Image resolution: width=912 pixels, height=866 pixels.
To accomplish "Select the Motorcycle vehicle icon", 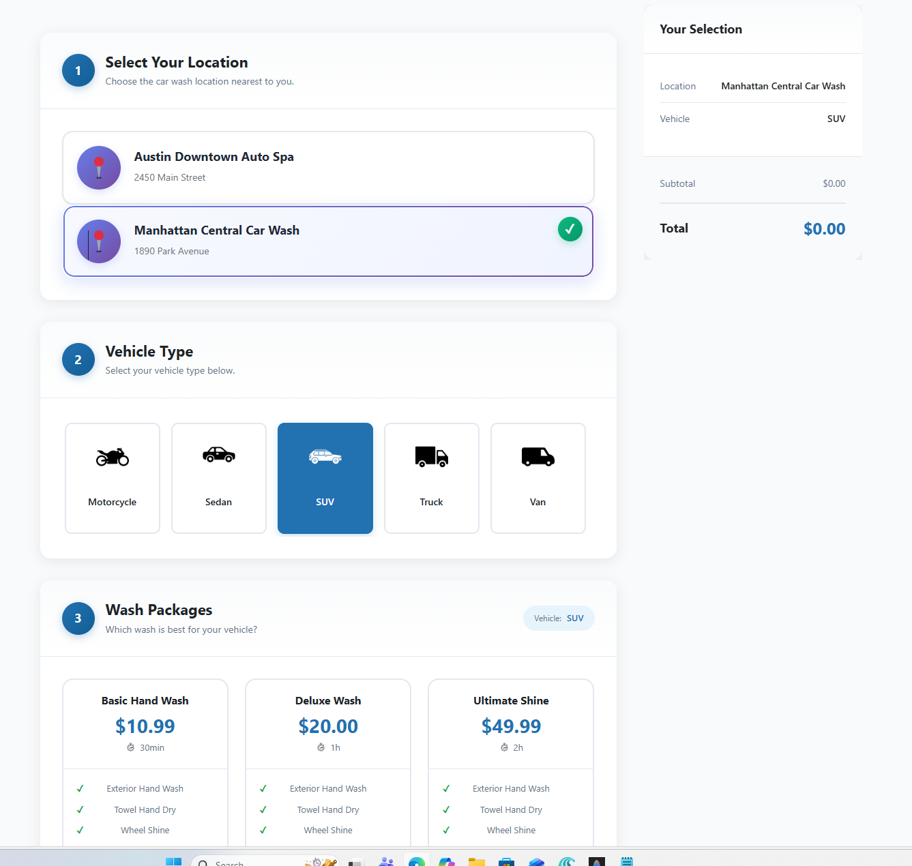I will point(113,457).
